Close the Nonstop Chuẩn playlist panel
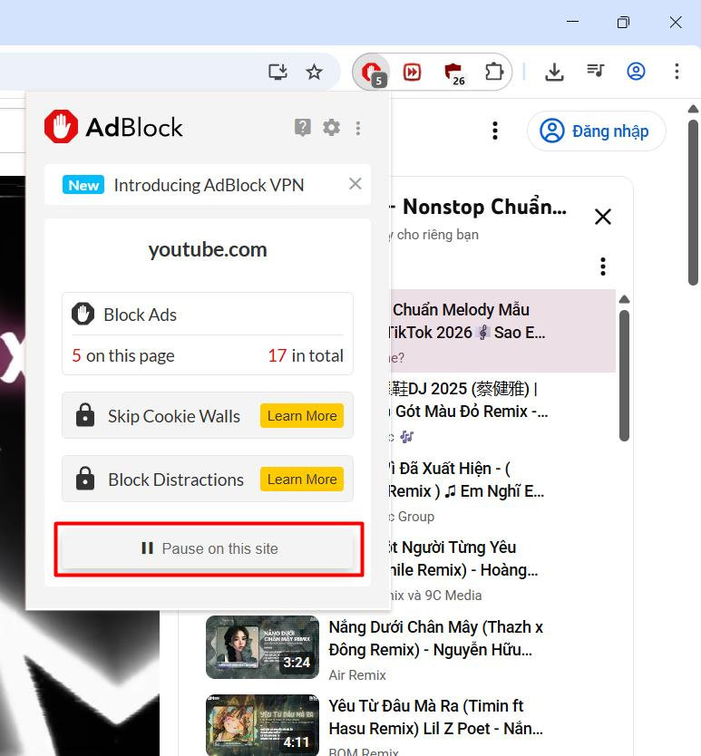The width and height of the screenshot is (701, 756). (x=603, y=217)
